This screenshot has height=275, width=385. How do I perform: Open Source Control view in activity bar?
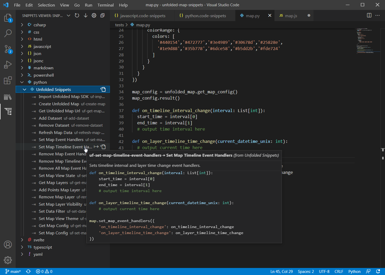tap(8, 49)
